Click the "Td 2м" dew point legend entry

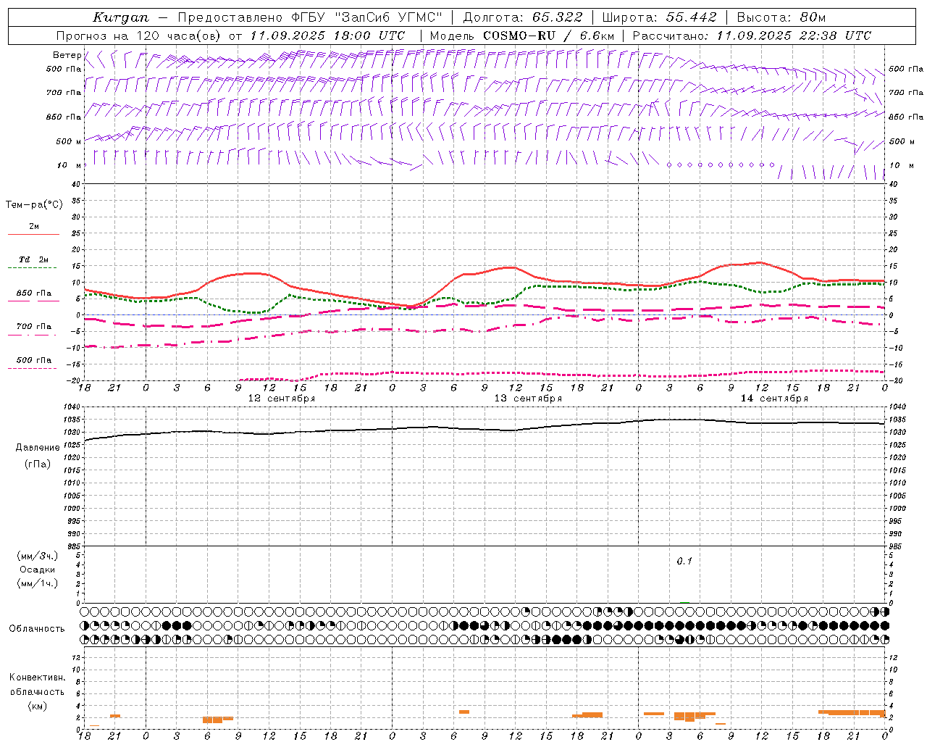tap(33, 259)
